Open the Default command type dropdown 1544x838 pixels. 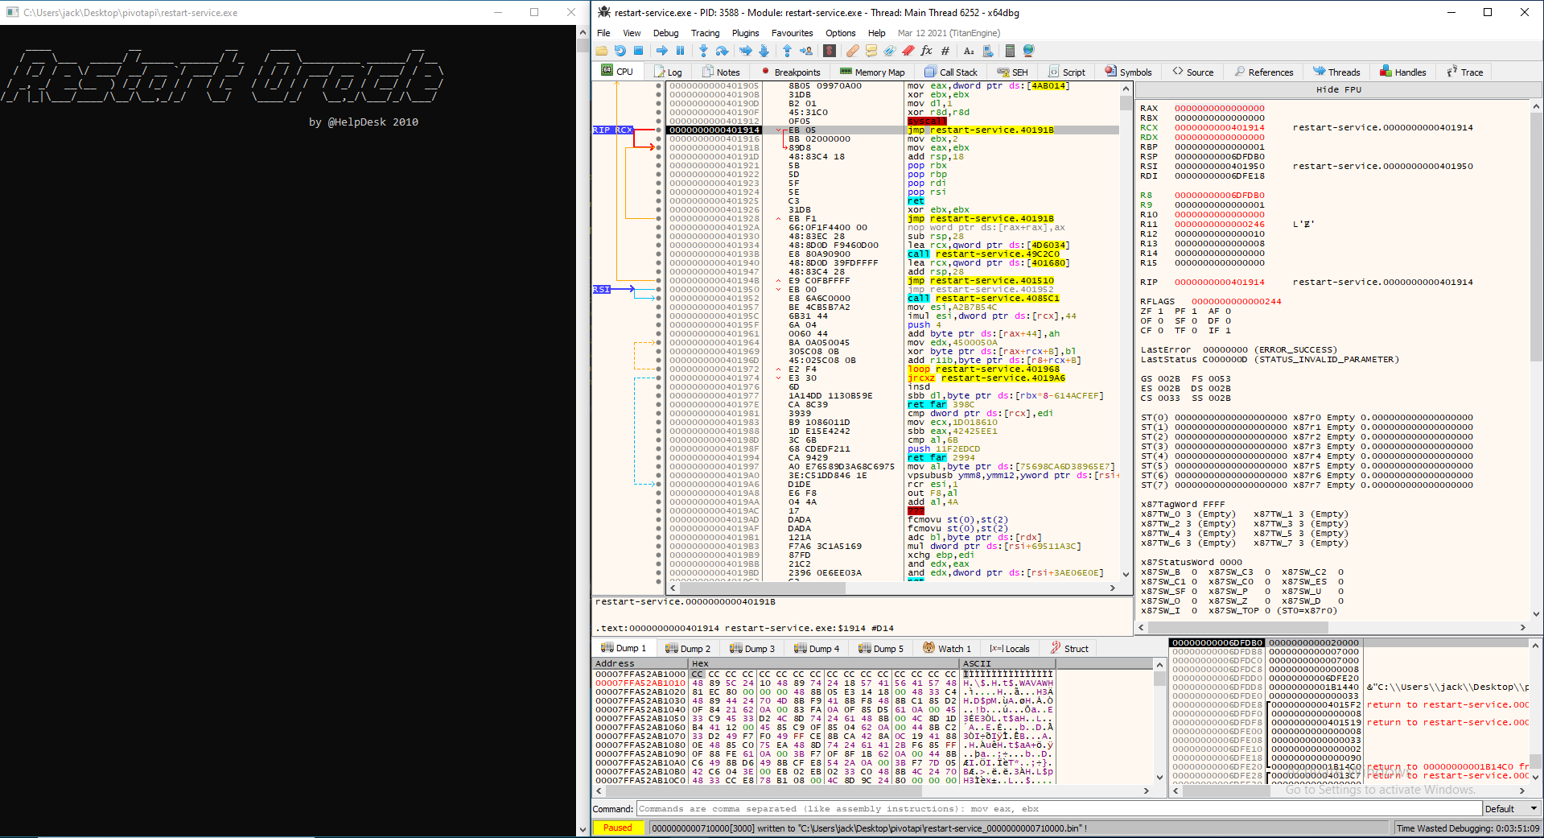point(1510,809)
